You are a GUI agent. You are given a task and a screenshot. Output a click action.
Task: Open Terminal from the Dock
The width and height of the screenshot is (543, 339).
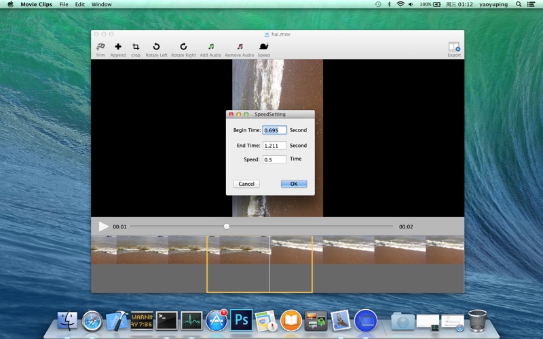[166, 321]
